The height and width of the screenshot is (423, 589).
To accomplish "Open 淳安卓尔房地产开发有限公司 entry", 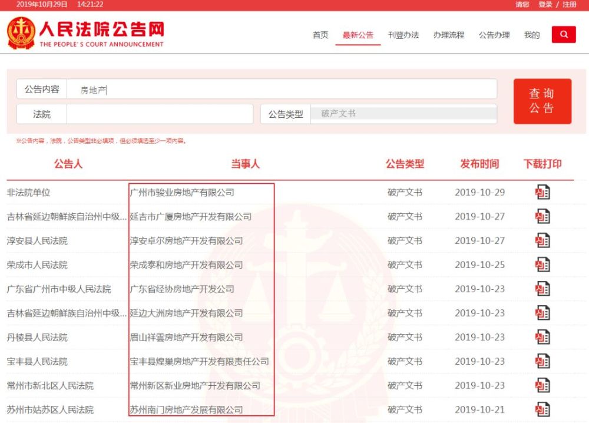I will point(186,241).
